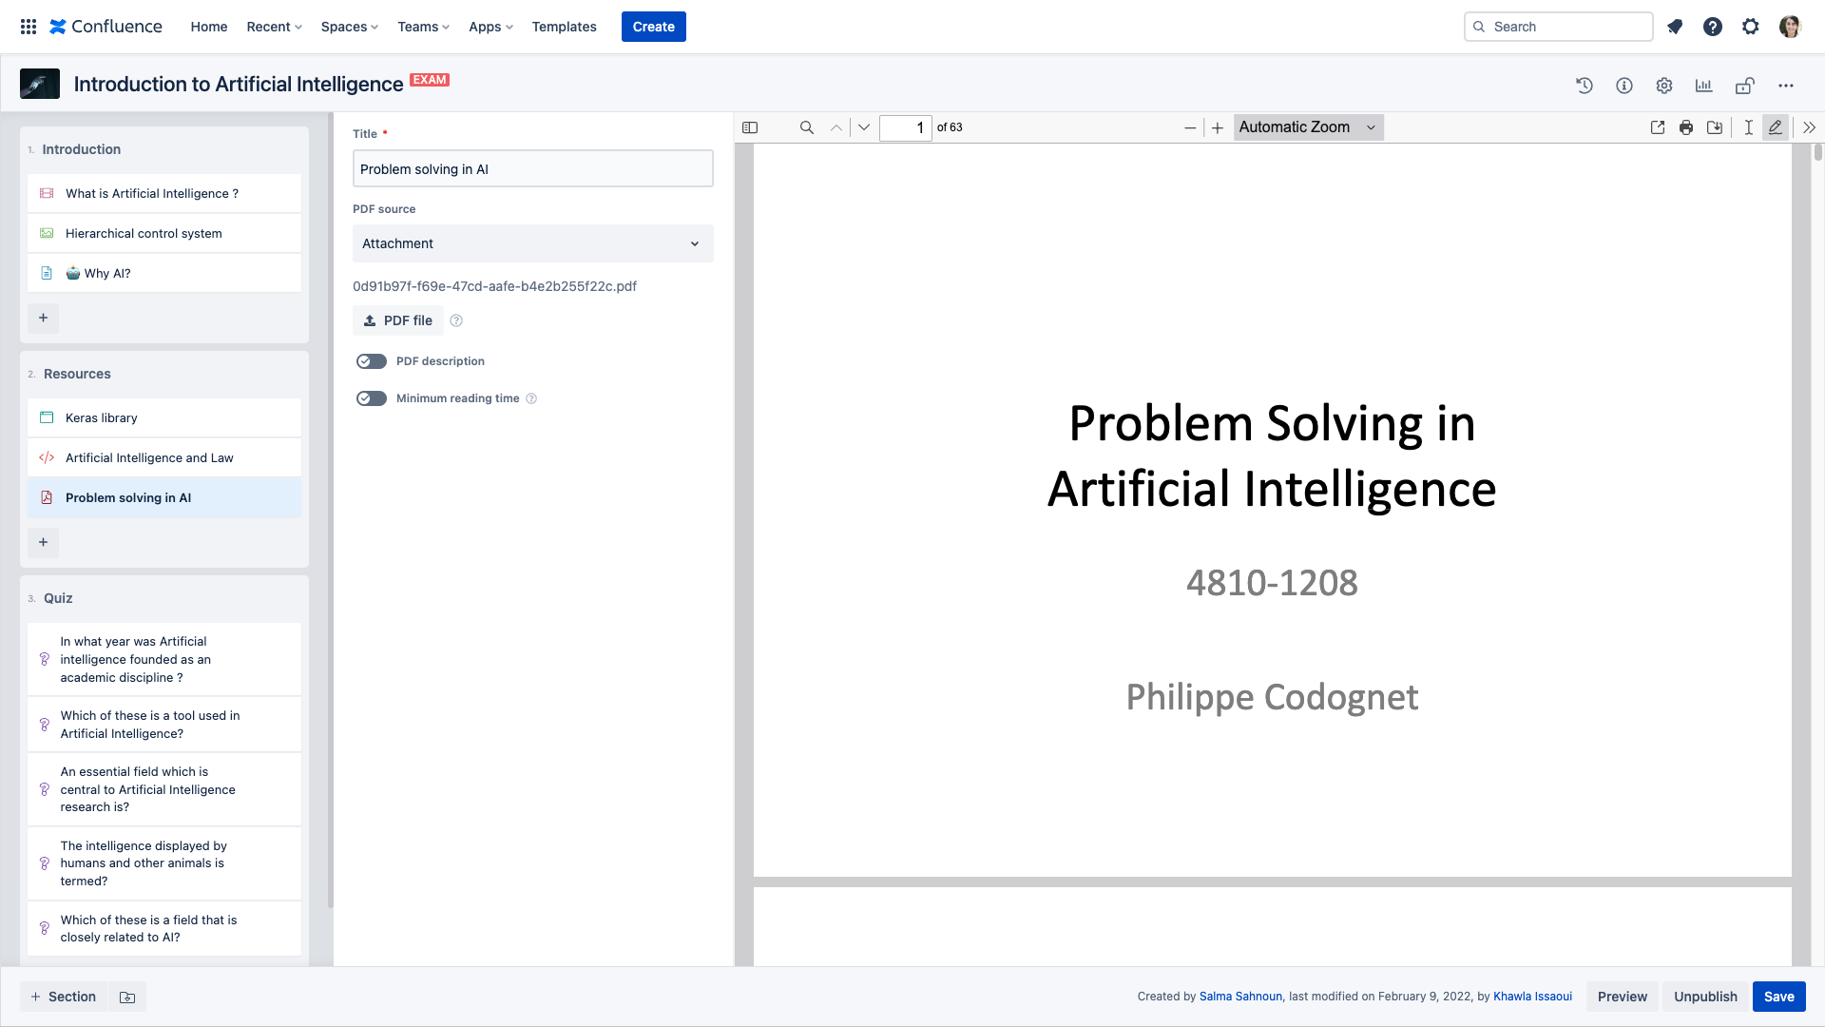Go to previous PDF page

pyautogui.click(x=836, y=127)
